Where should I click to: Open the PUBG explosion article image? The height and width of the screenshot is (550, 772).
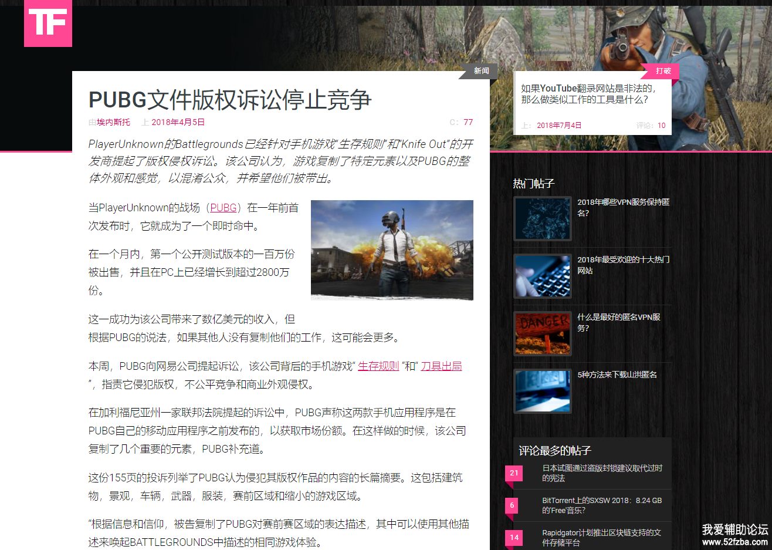tap(392, 250)
